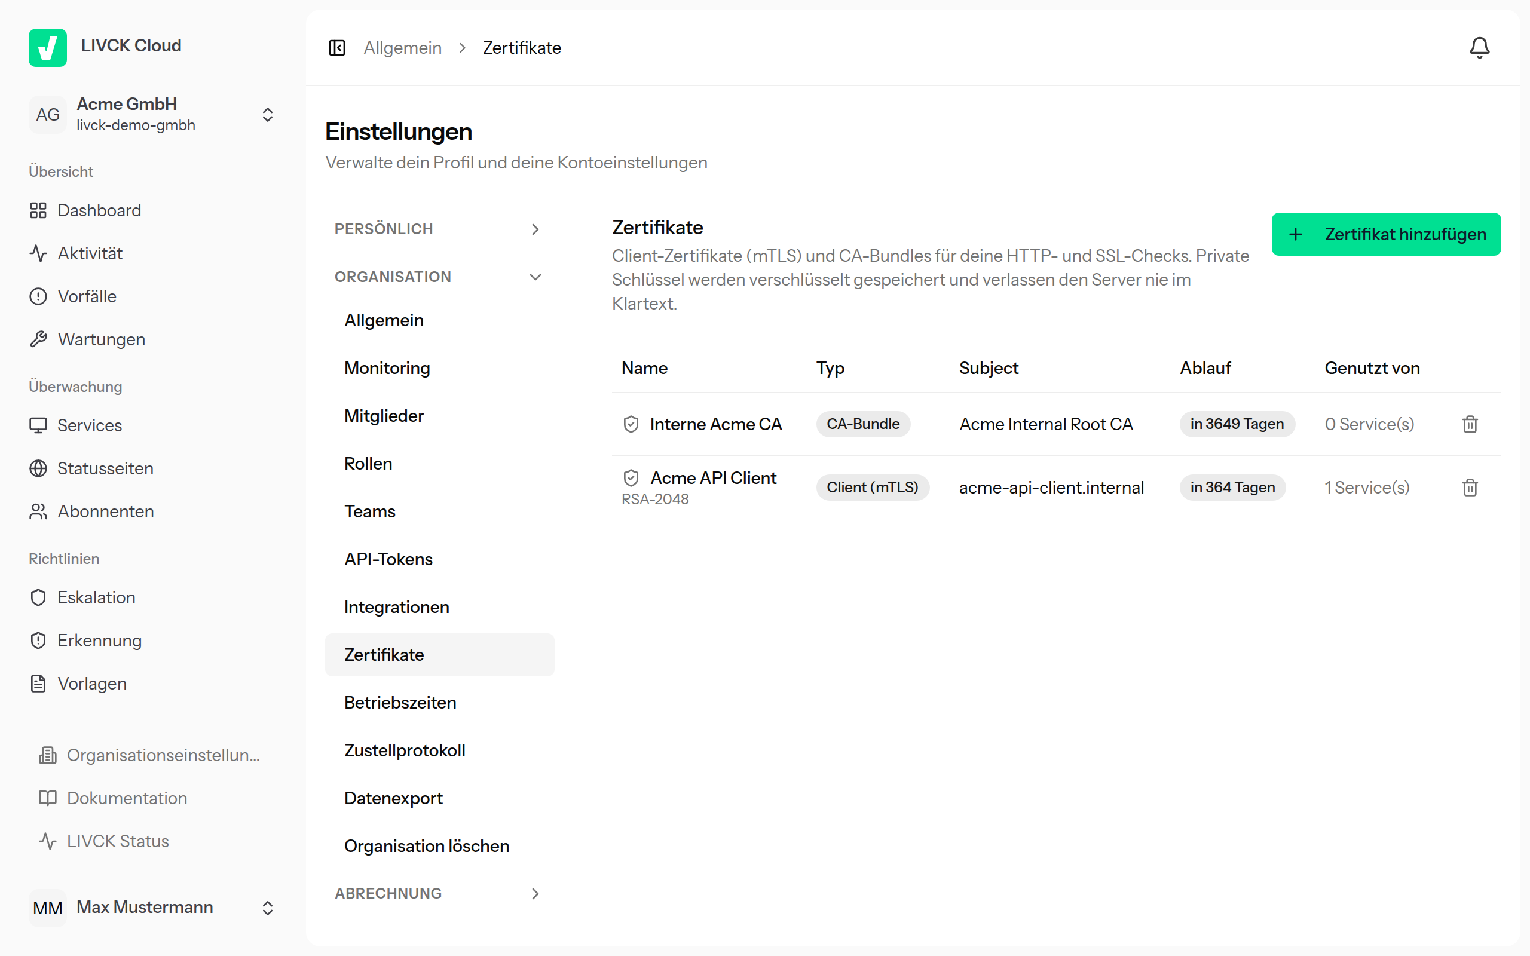Click the Statusseiten globe icon
Viewport: 1530px width, 956px height.
(x=38, y=468)
